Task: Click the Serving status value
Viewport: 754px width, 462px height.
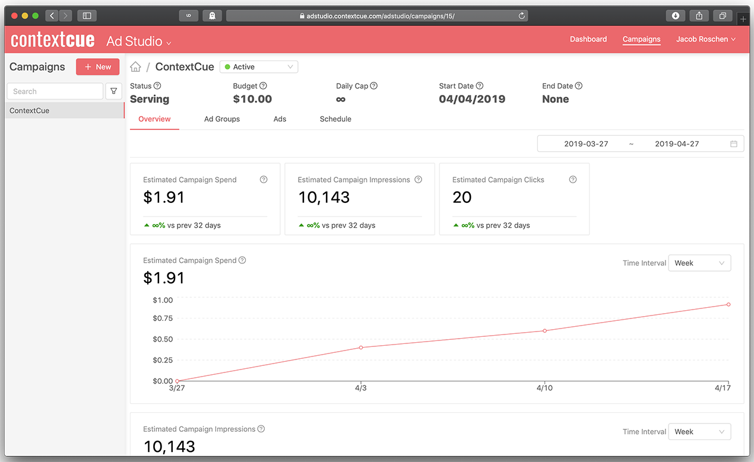Action: [150, 99]
